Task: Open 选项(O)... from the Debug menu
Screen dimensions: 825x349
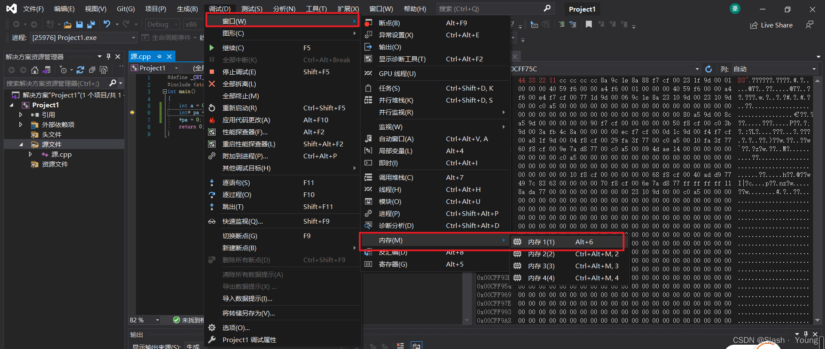Action: 282,328
